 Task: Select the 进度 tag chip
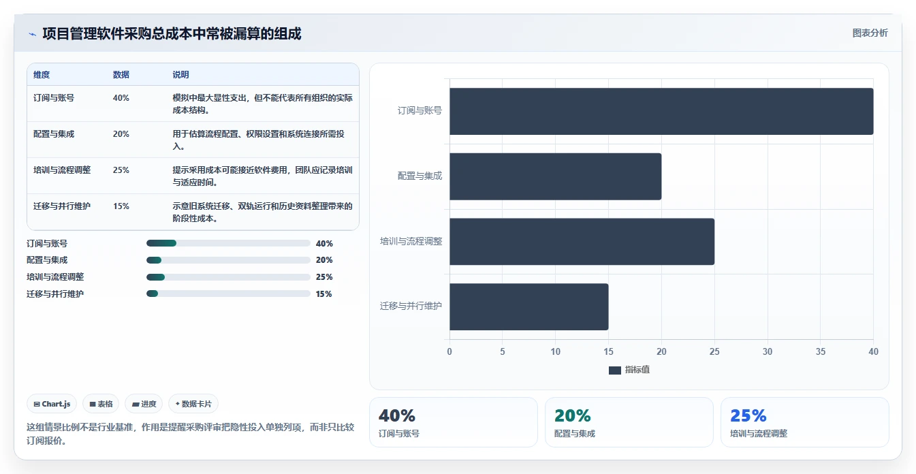coord(144,404)
